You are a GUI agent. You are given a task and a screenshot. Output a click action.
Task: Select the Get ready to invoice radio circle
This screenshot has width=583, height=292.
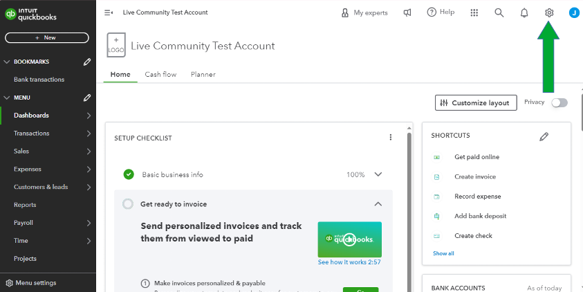[x=128, y=204]
